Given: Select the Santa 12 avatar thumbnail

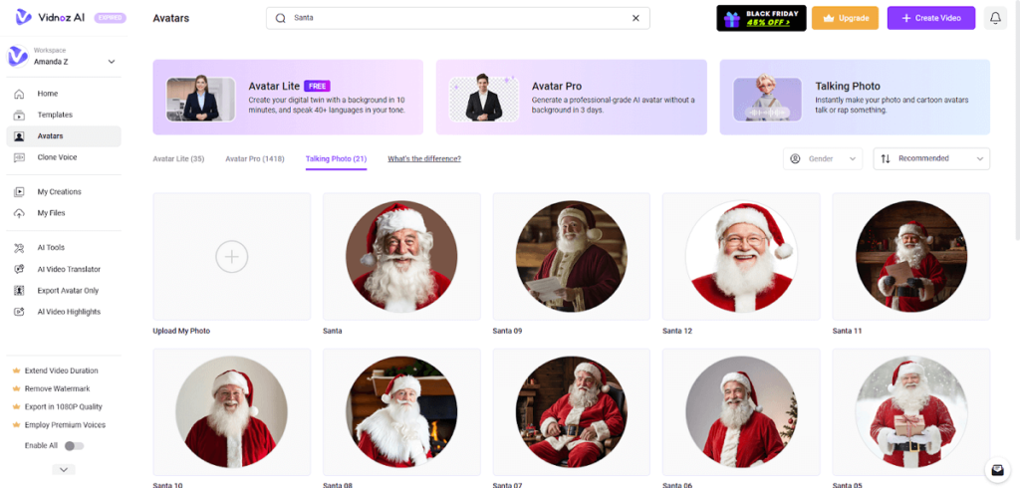Looking at the screenshot, I should click(x=741, y=256).
